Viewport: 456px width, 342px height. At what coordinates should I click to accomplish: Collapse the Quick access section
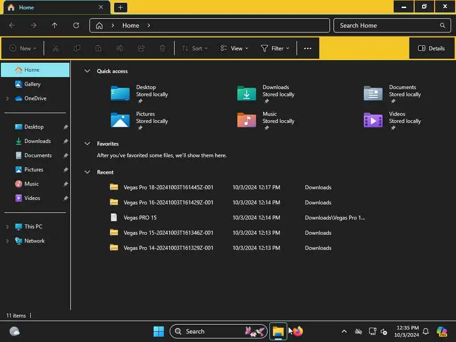click(x=87, y=71)
